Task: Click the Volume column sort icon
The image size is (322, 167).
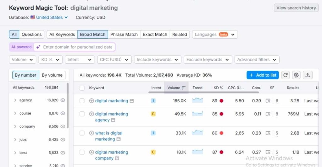Action: [x=184, y=88]
